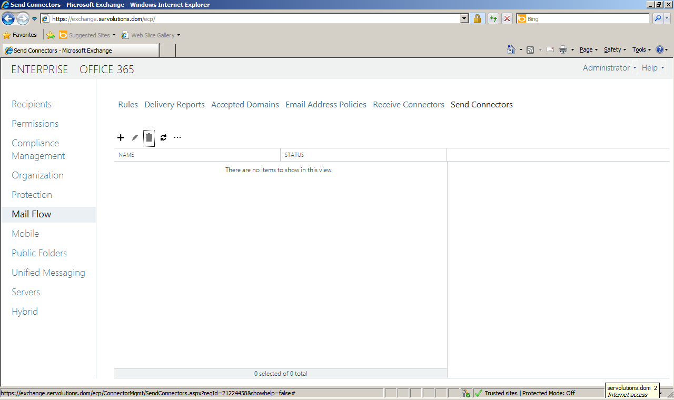Open recent pages dropdown next to Forward

click(x=35, y=19)
